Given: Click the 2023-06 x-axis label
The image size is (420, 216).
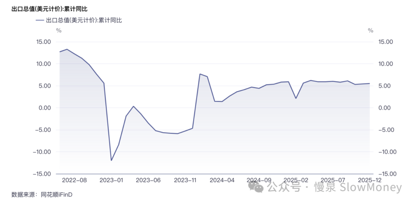Looking at the screenshot, I should coord(148,180).
